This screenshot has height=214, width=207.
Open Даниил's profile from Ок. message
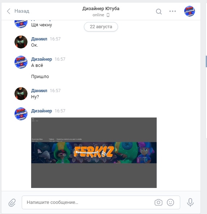click(x=39, y=39)
